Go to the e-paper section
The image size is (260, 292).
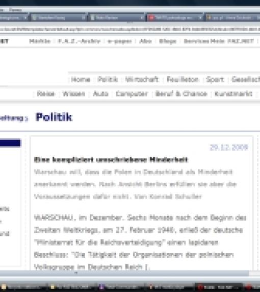[x=120, y=41]
